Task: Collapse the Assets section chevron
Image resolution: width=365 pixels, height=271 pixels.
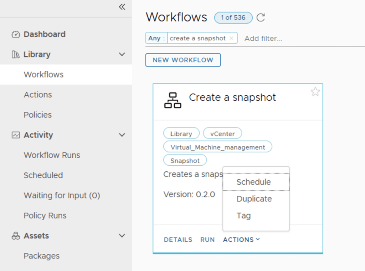Action: pos(122,236)
